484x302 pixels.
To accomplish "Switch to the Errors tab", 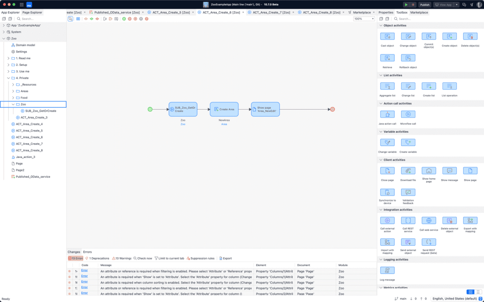I will tap(87, 251).
